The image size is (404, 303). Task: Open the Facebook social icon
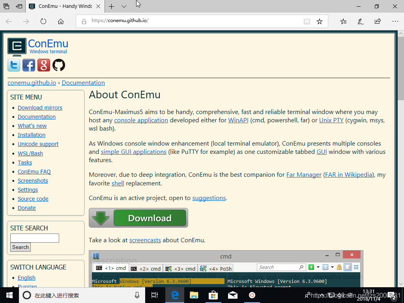click(28, 65)
